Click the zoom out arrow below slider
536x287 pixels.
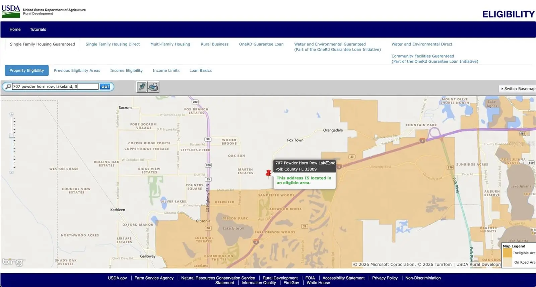11,172
